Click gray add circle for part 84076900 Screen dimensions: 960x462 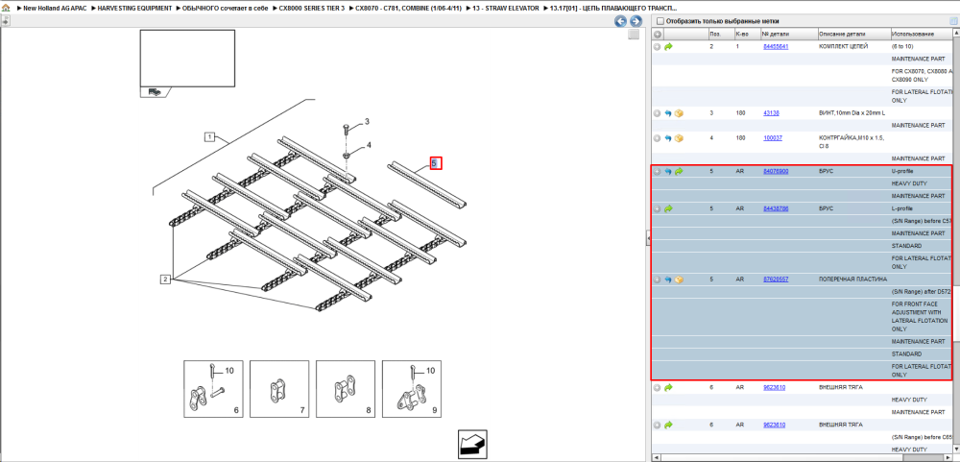(657, 172)
